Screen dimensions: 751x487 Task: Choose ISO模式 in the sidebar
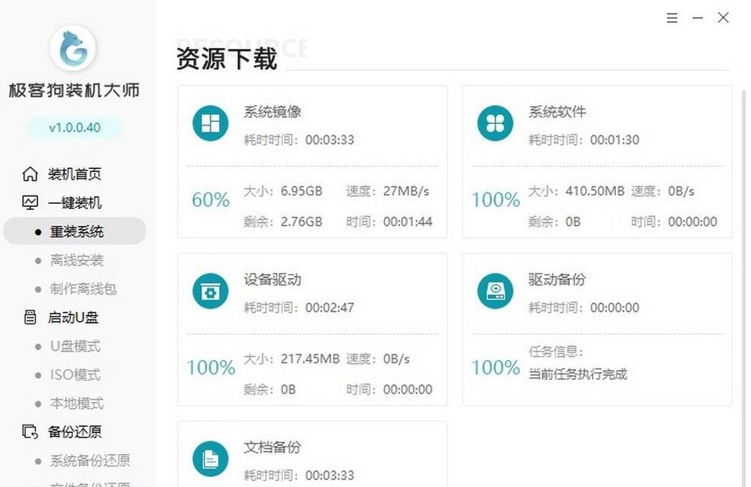tap(75, 375)
